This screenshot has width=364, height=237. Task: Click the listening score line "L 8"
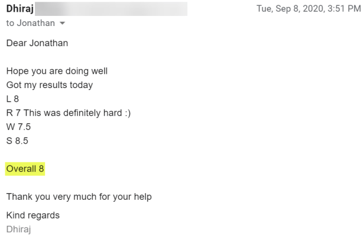[x=13, y=99]
